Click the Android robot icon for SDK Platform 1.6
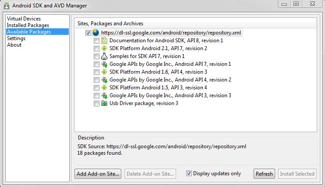 104,72
